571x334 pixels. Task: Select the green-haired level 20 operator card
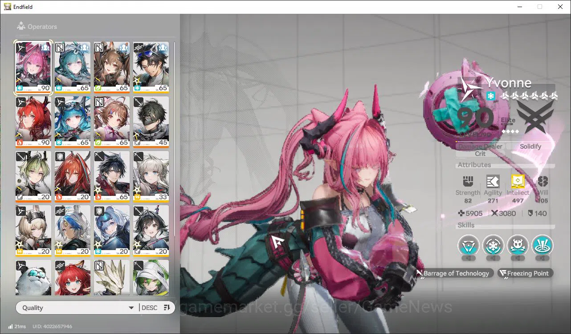click(33, 176)
